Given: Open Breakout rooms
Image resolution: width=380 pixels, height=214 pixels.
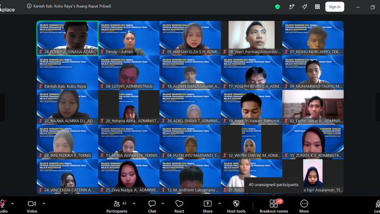Looking at the screenshot, I should (274, 207).
